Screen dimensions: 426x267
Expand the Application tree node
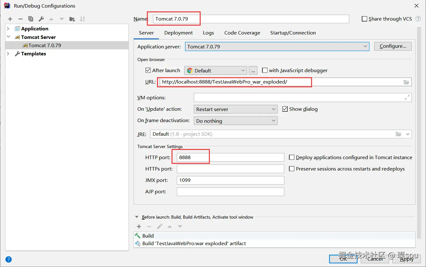[8, 29]
